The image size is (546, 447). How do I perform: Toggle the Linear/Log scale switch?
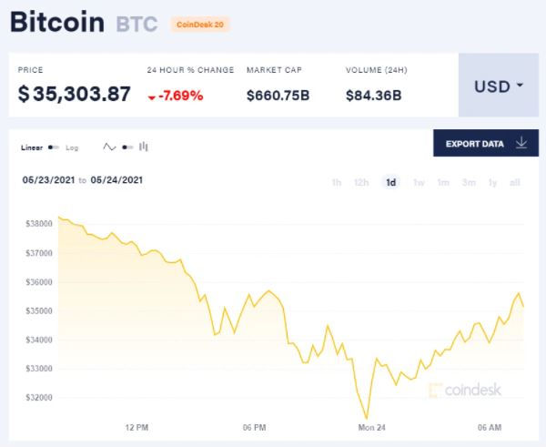pos(54,147)
